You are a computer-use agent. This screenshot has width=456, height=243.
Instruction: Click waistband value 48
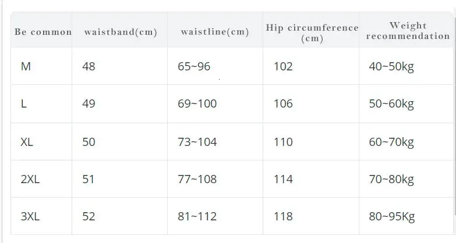[89, 66]
